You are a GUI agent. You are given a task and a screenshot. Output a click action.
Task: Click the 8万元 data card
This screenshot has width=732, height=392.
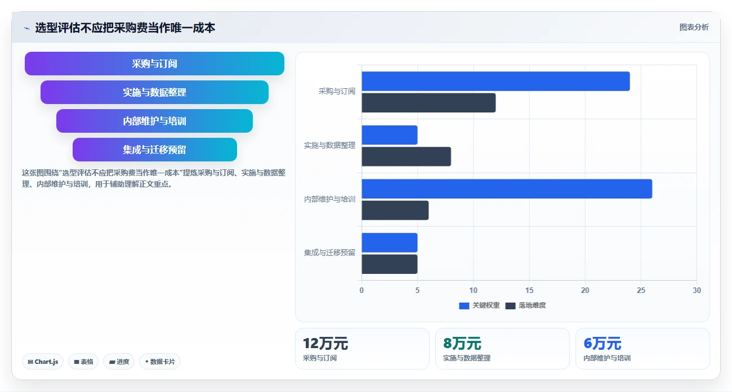pyautogui.click(x=502, y=349)
